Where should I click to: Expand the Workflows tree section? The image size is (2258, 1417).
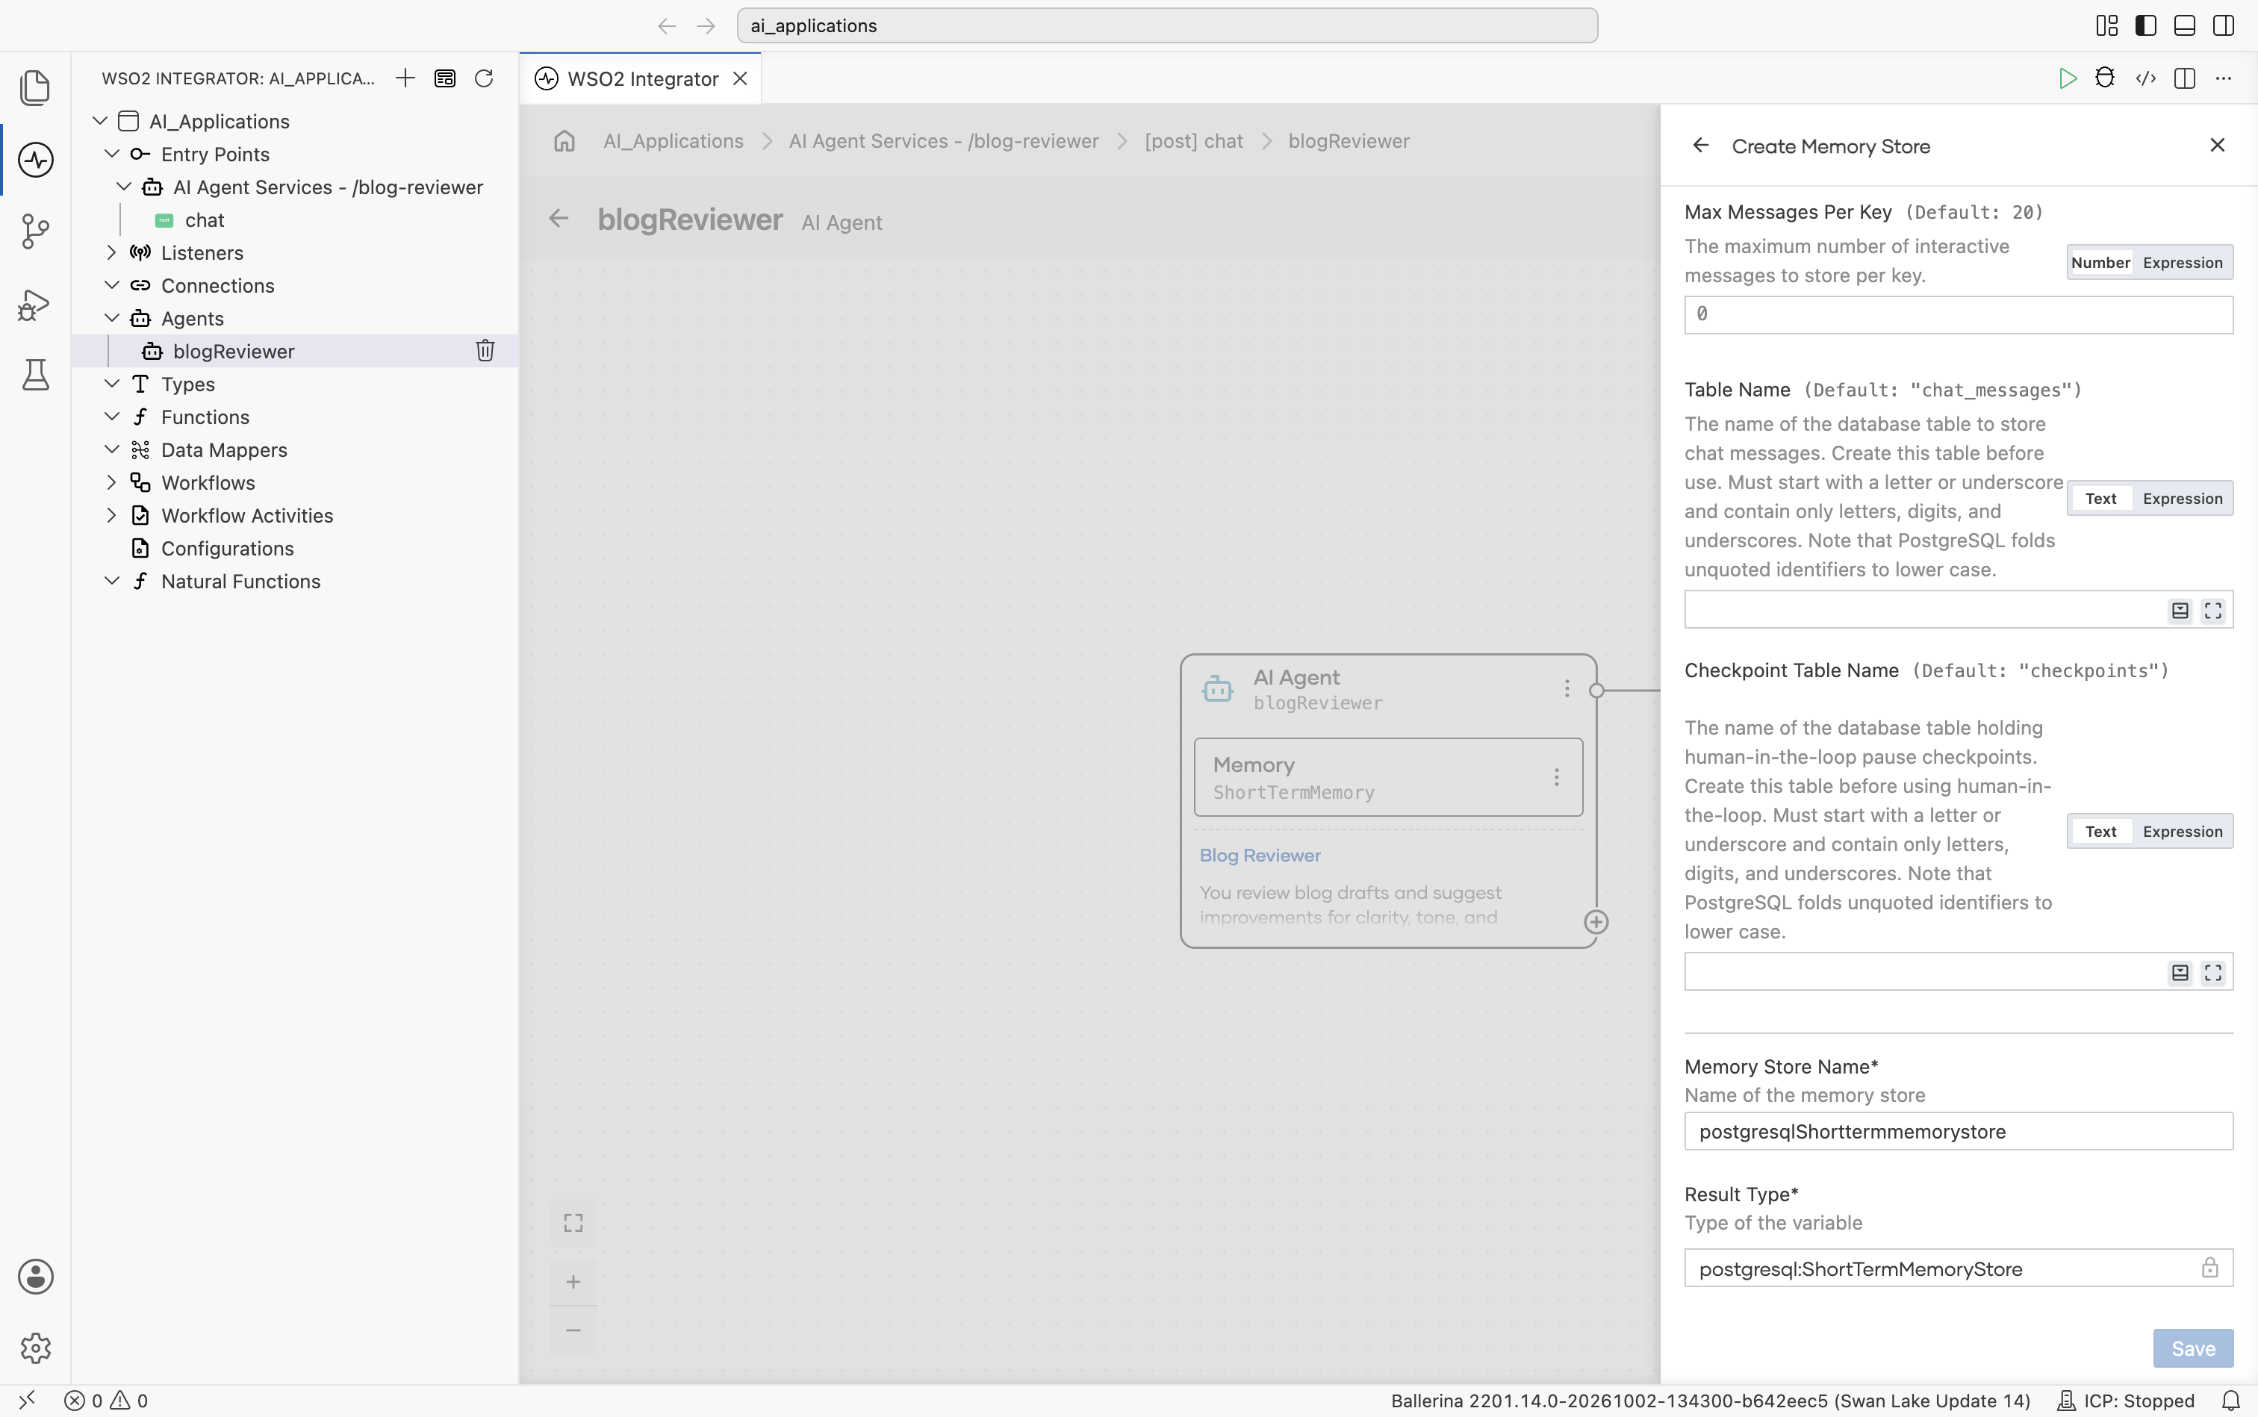111,482
